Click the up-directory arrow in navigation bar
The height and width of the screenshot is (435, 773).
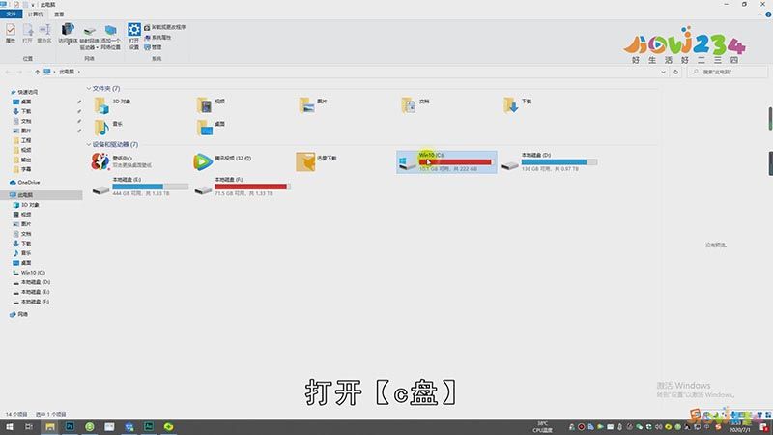[37, 72]
